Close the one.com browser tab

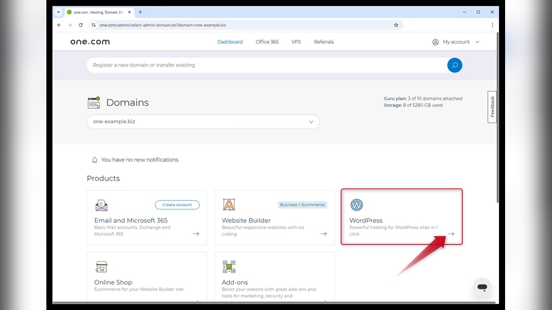click(130, 12)
